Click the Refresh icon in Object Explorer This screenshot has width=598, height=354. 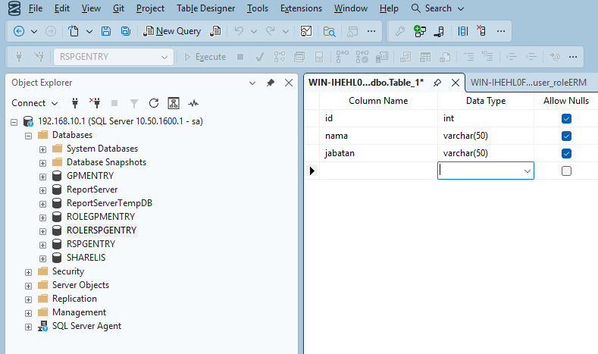[x=154, y=103]
